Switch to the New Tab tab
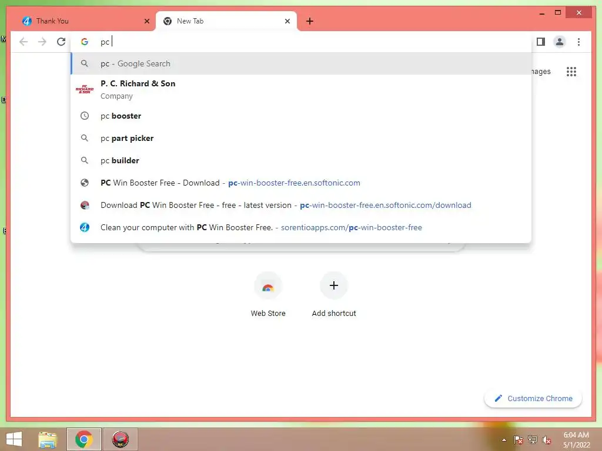The height and width of the screenshot is (451, 602). point(226,21)
